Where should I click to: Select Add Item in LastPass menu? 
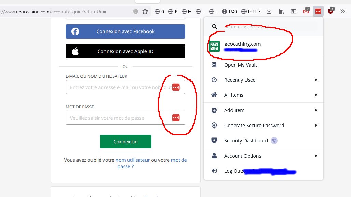click(264, 110)
